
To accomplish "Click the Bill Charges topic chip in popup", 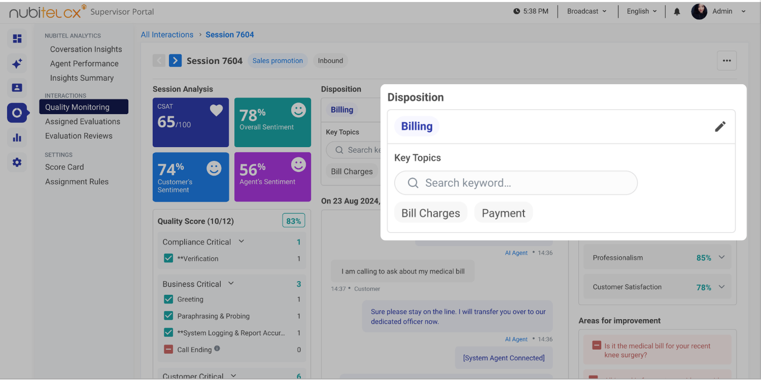I will click(431, 213).
